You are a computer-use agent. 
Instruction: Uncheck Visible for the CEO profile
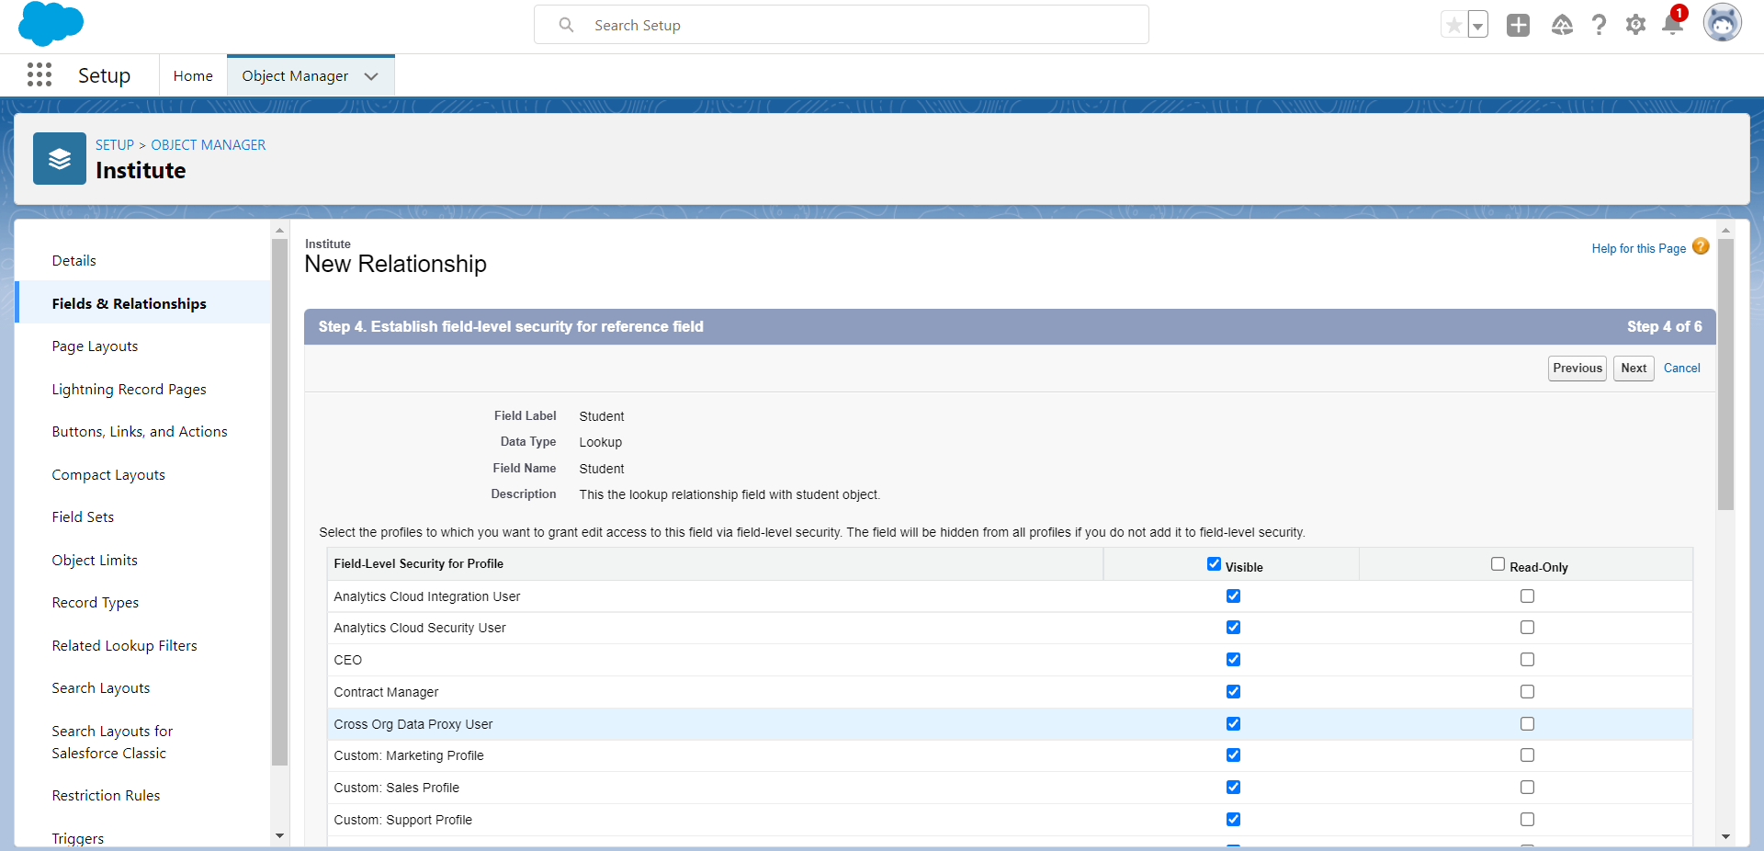1233,660
